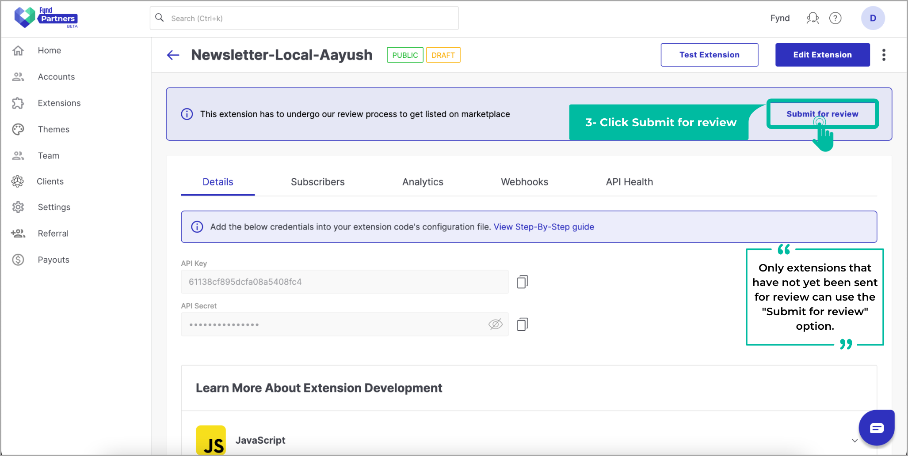Open Referral page in sidebar
The image size is (908, 456).
(53, 233)
